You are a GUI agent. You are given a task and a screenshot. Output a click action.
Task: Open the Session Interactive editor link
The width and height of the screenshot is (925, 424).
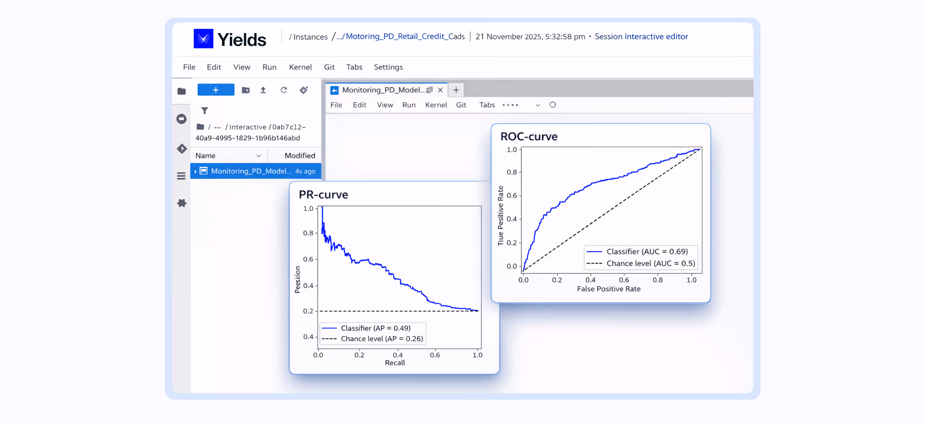click(x=641, y=37)
